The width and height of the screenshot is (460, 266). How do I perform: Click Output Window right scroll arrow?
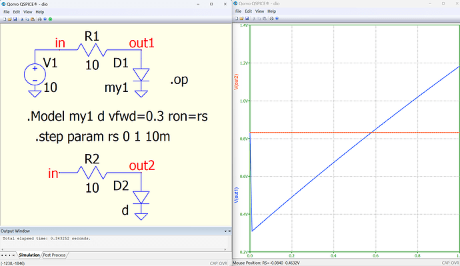pos(225,249)
